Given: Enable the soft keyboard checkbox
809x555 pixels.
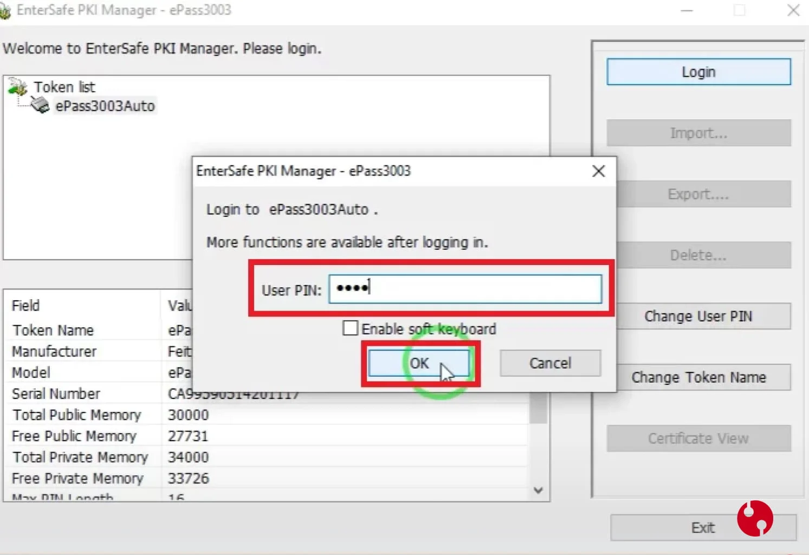Looking at the screenshot, I should pos(350,328).
